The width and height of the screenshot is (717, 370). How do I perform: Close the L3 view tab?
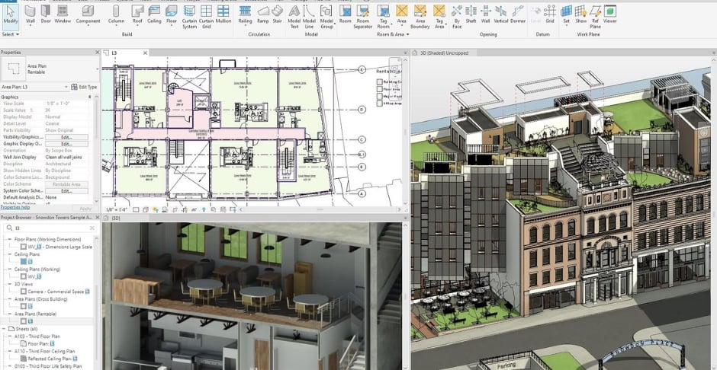[146, 53]
